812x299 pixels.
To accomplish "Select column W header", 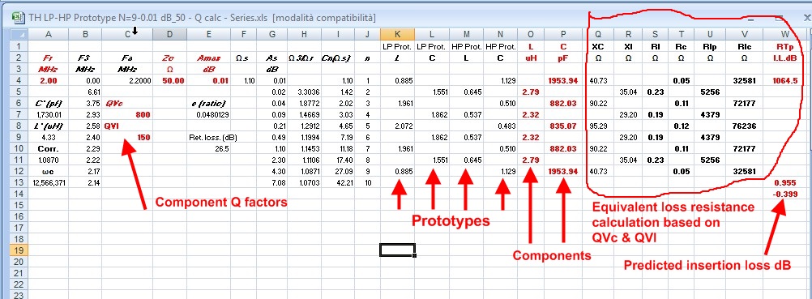I will (x=784, y=35).
